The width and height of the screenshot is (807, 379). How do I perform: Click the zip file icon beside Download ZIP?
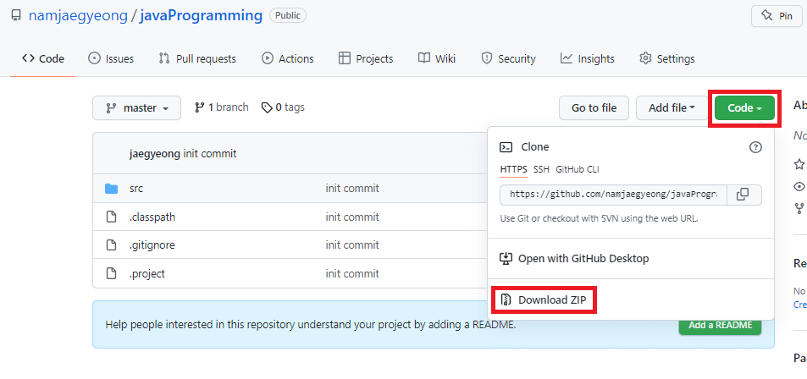(x=506, y=300)
